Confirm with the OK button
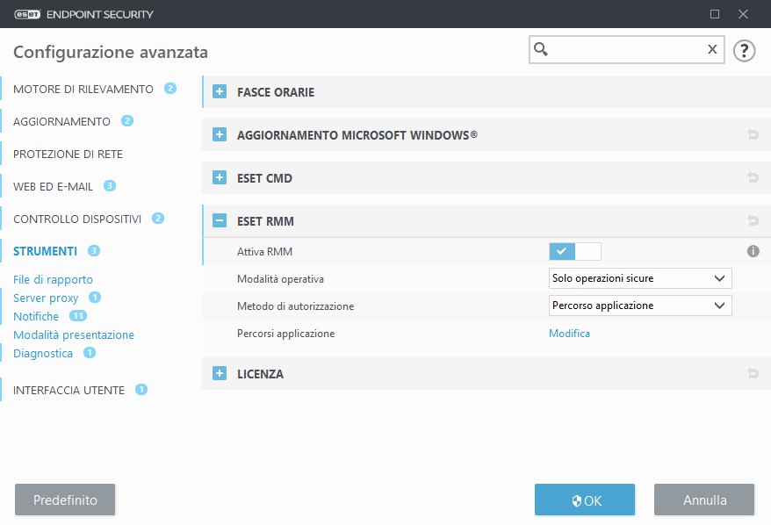Screen dimensions: 771x525 pyautogui.click(x=585, y=500)
